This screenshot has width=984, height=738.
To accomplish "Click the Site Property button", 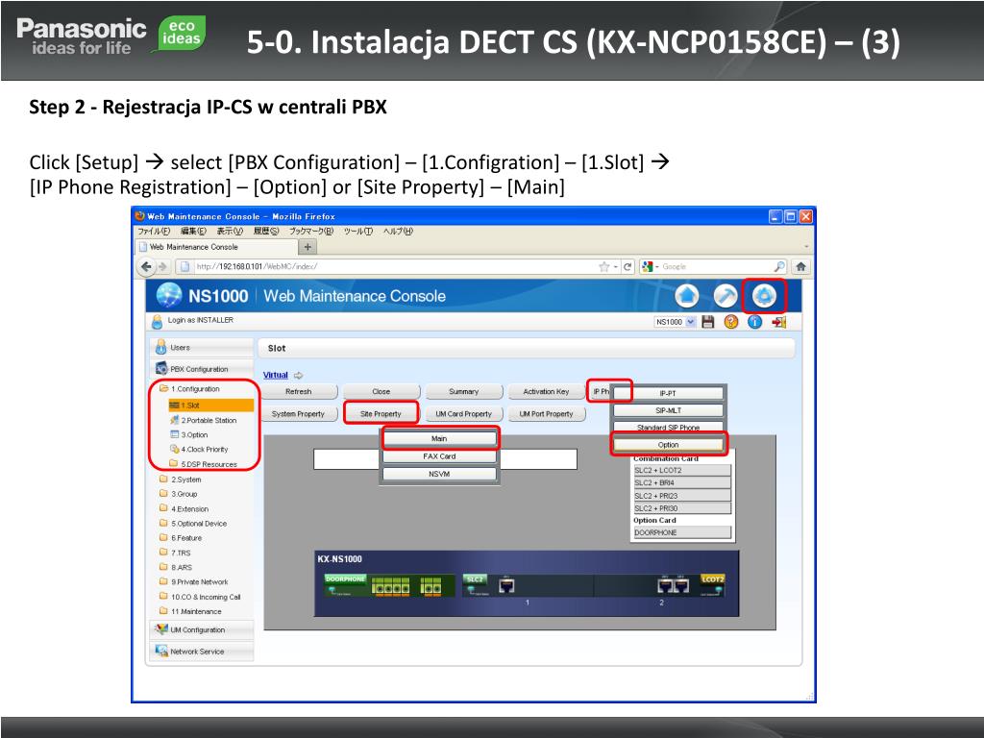I will click(381, 414).
